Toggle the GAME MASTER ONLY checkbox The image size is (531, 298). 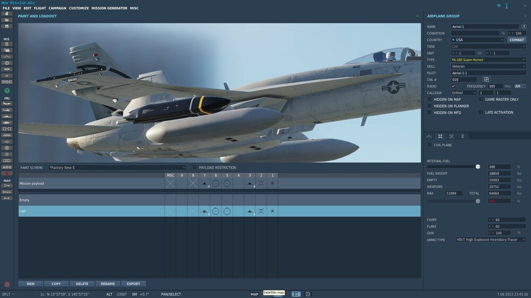[481, 99]
